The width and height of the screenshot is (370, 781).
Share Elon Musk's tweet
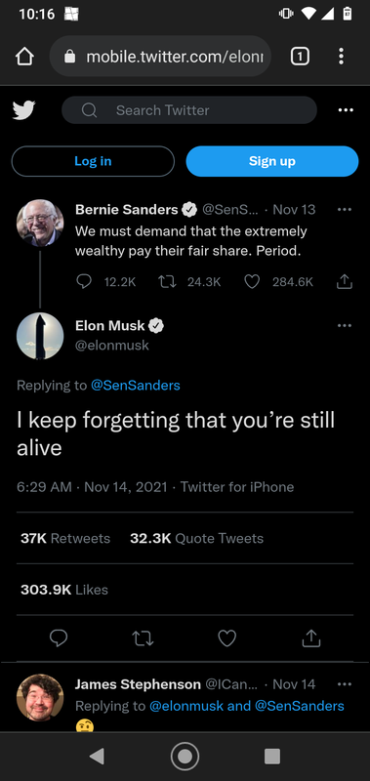click(311, 638)
